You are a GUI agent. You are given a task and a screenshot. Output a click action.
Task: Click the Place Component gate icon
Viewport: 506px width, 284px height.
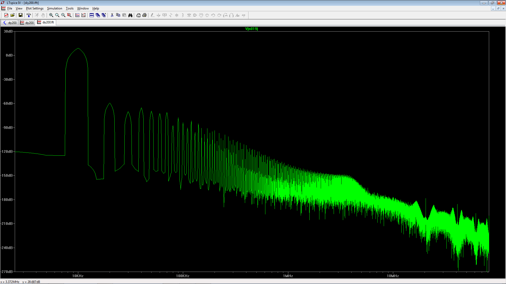195,15
